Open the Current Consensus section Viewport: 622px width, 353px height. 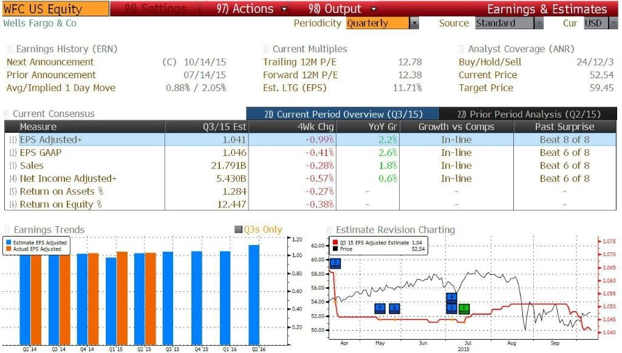pyautogui.click(x=53, y=113)
